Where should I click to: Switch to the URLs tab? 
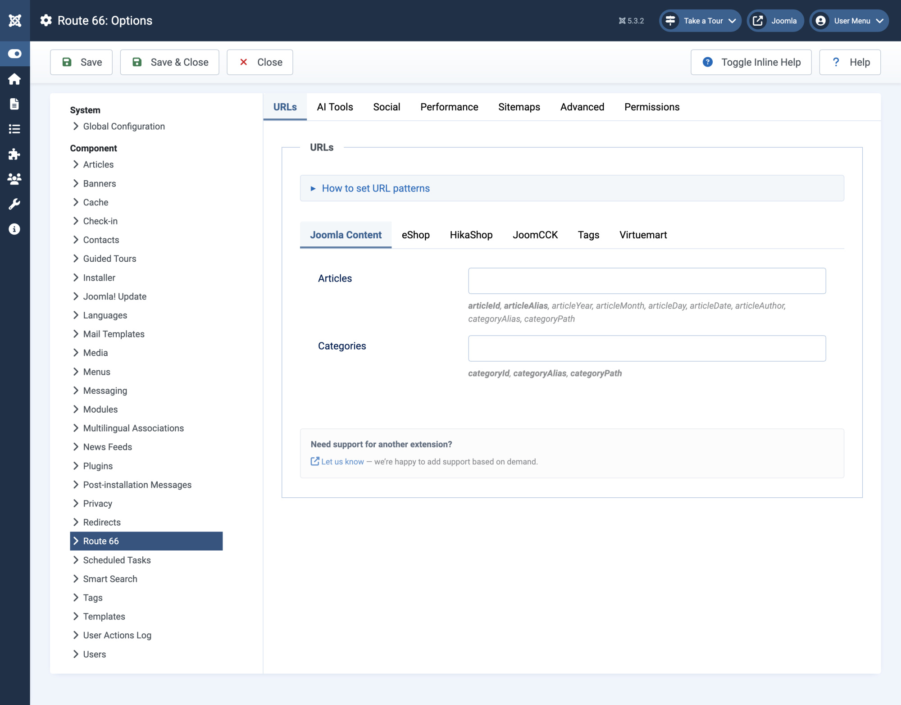[285, 107]
